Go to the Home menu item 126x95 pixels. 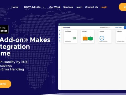coord(15,7)
